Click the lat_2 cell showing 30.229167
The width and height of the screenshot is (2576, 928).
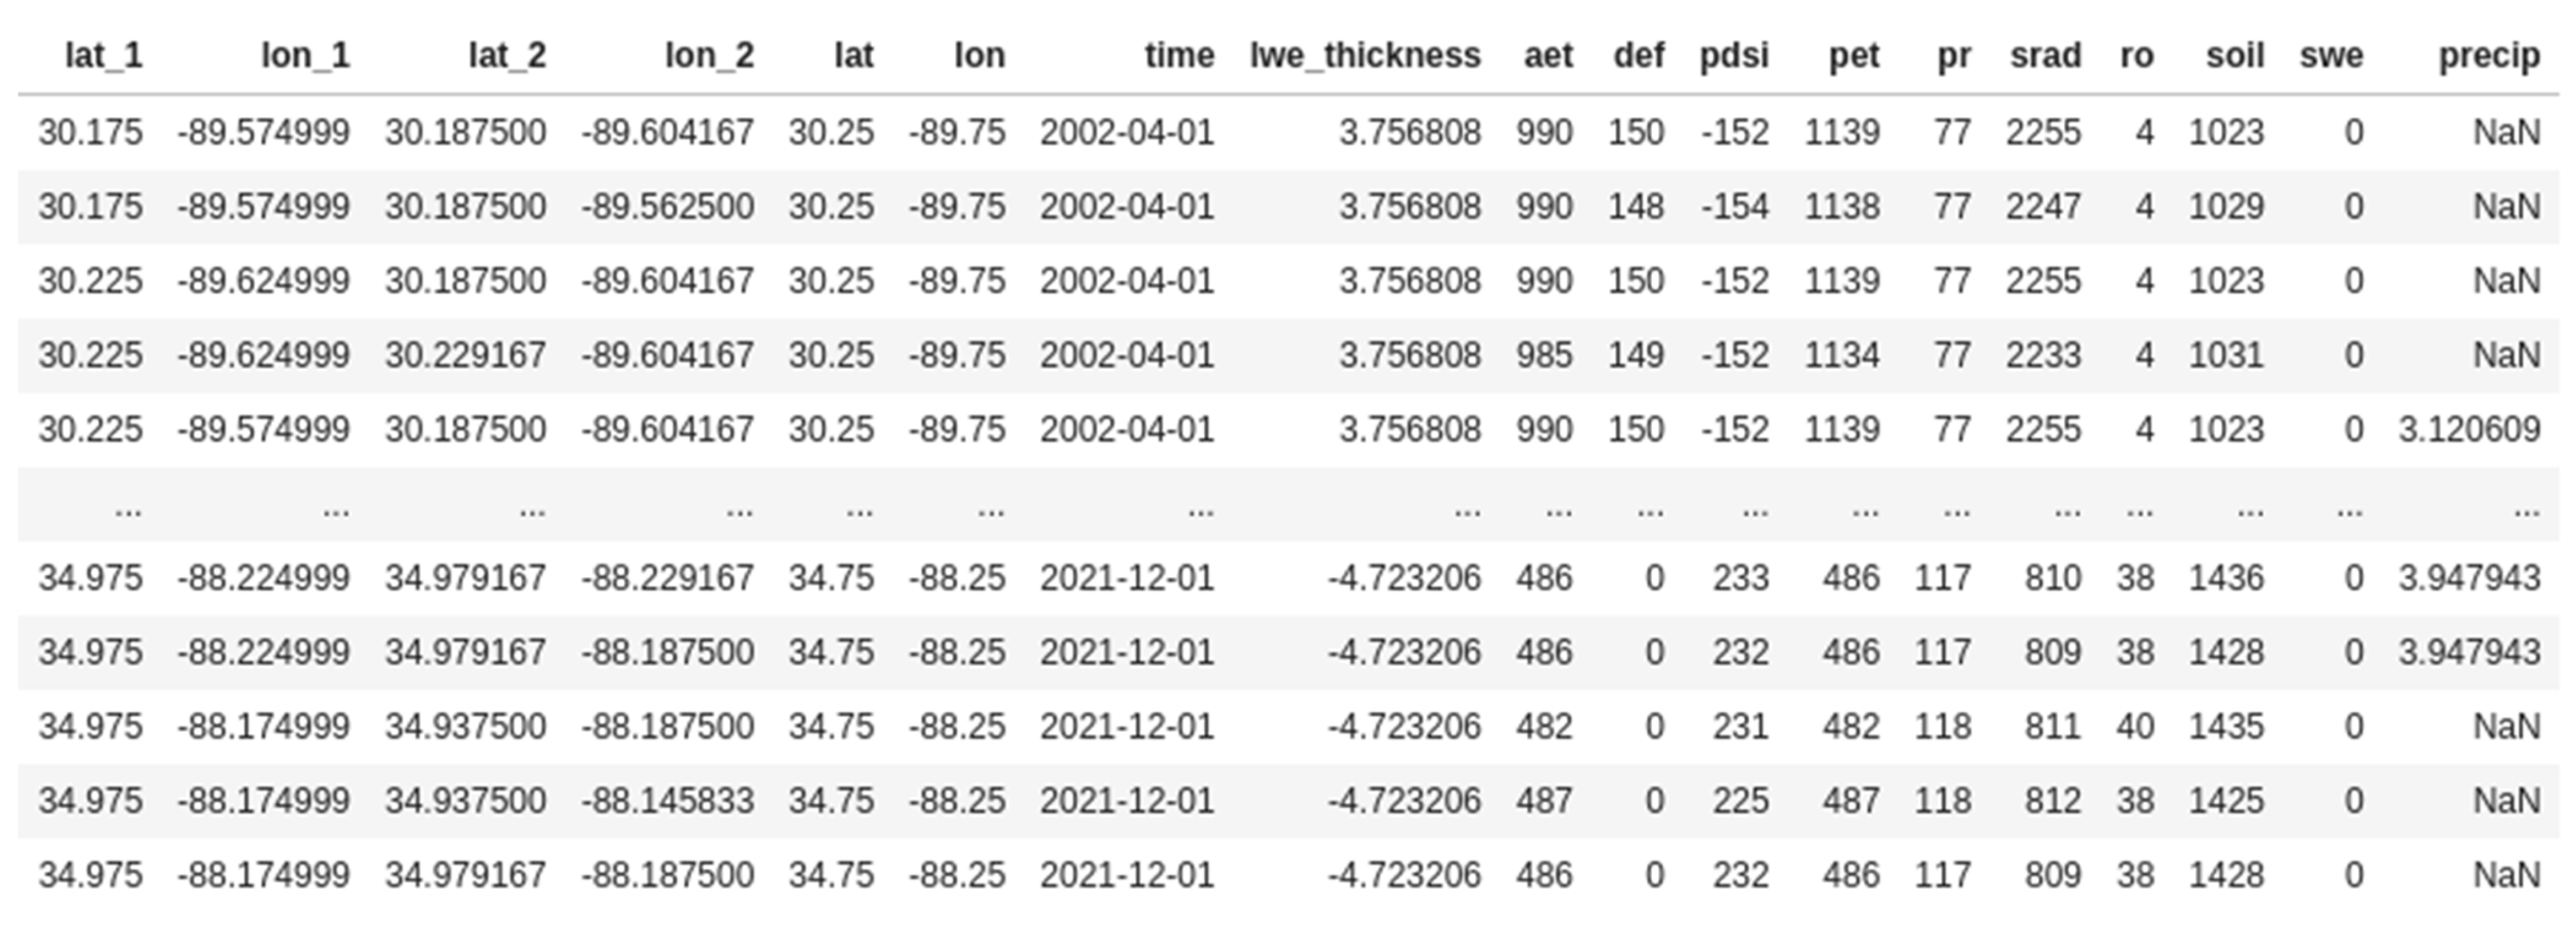pyautogui.click(x=466, y=355)
